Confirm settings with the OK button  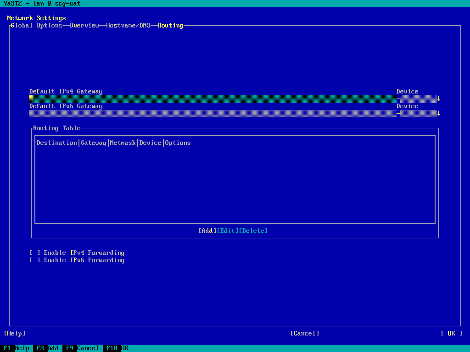(452, 334)
